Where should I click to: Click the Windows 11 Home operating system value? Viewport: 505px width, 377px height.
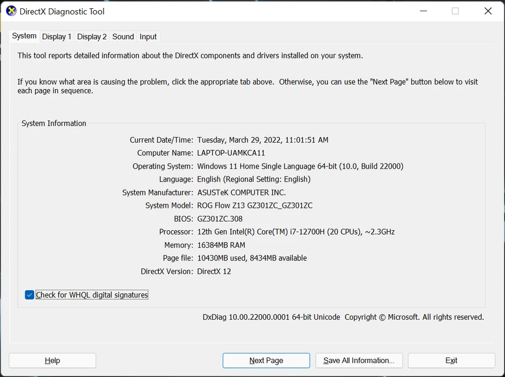(x=300, y=166)
